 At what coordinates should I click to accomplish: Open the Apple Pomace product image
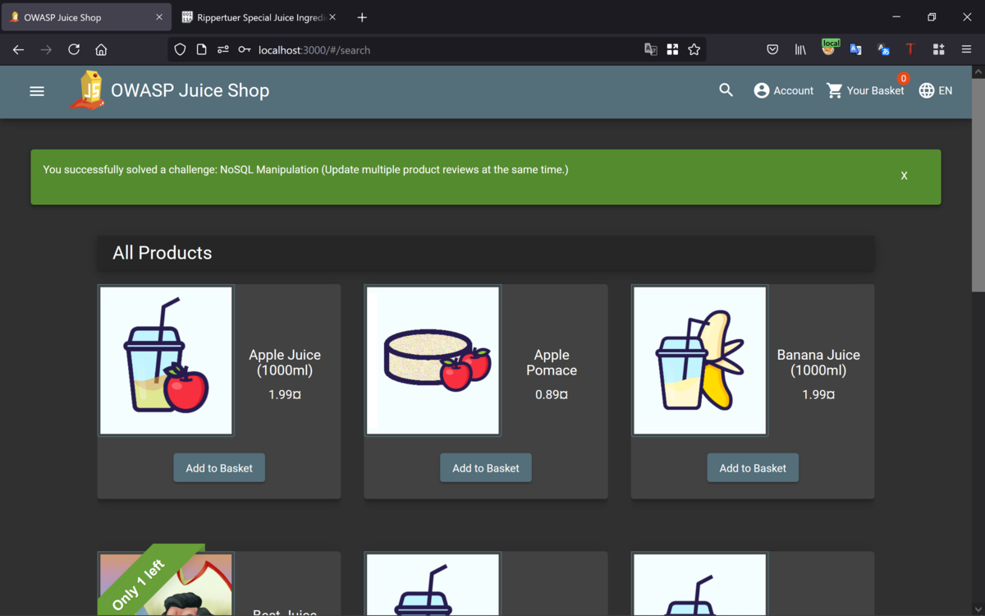pos(433,361)
